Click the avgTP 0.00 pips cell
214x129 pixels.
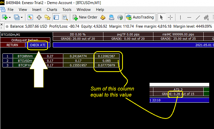click(x=128, y=34)
